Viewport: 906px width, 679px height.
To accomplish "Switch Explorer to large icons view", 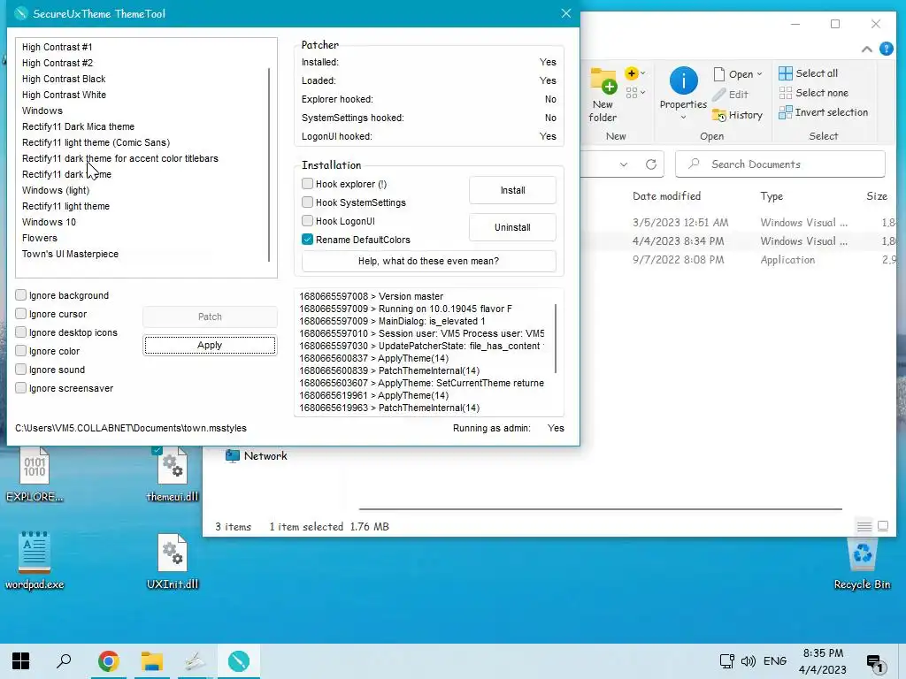I will click(x=883, y=526).
